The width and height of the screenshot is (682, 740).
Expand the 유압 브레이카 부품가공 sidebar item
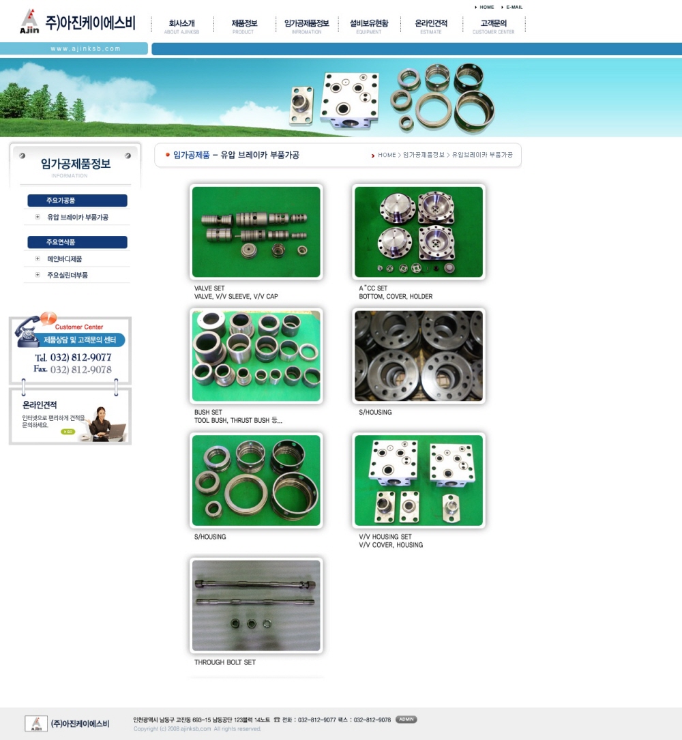pyautogui.click(x=38, y=218)
